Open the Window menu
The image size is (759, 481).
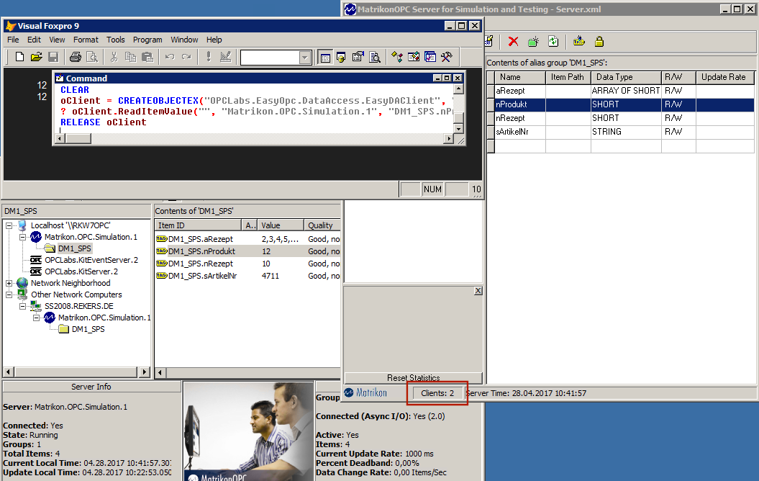184,40
